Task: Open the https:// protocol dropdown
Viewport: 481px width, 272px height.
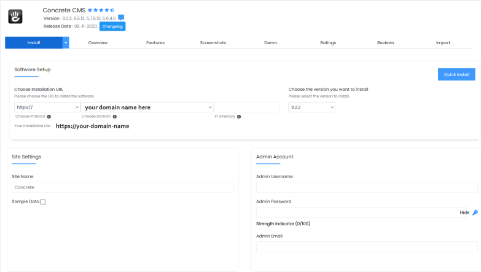Action: point(47,107)
